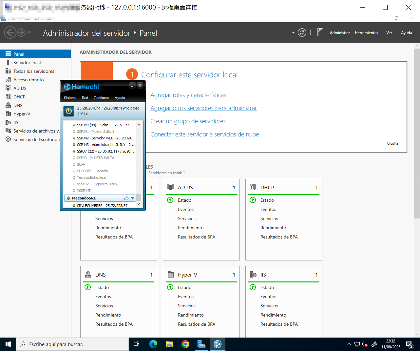The height and width of the screenshot is (351, 420).
Task: Open the Herramientas menu
Action: (x=366, y=33)
